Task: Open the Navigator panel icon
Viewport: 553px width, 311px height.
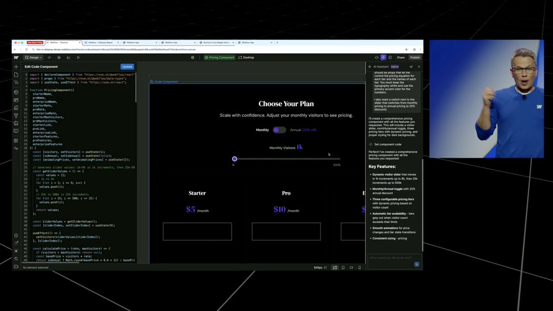Action: pyautogui.click(x=16, y=82)
